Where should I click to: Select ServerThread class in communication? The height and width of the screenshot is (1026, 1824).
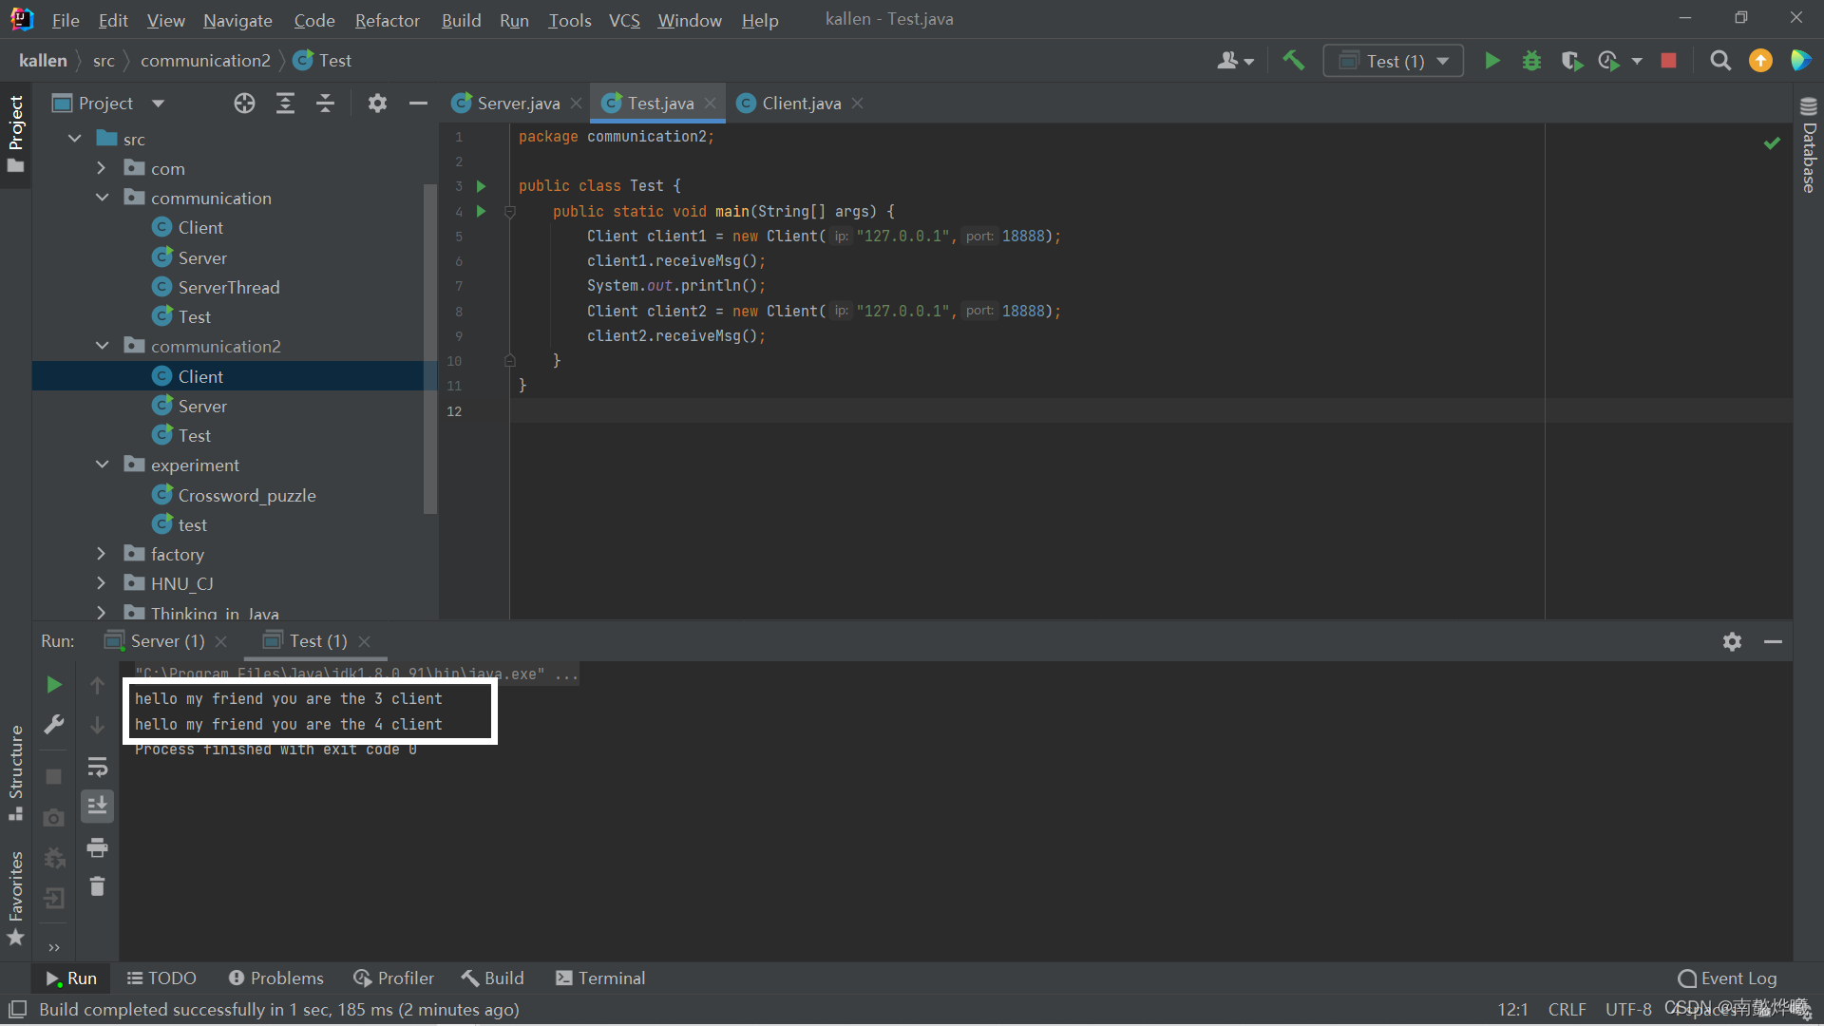click(x=228, y=287)
